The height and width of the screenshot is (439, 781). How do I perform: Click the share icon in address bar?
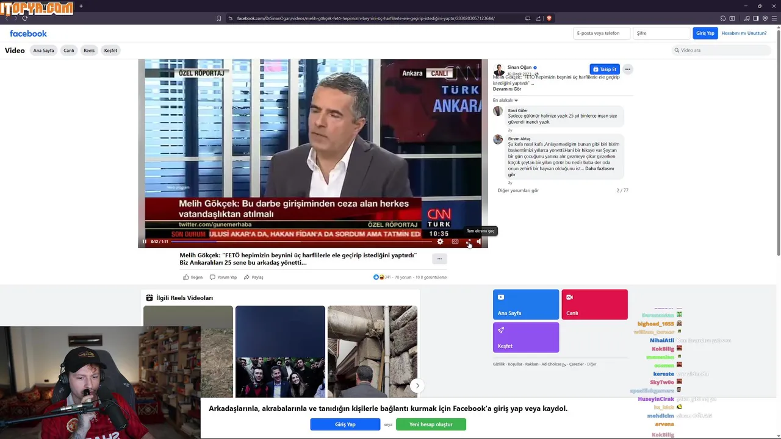click(538, 18)
